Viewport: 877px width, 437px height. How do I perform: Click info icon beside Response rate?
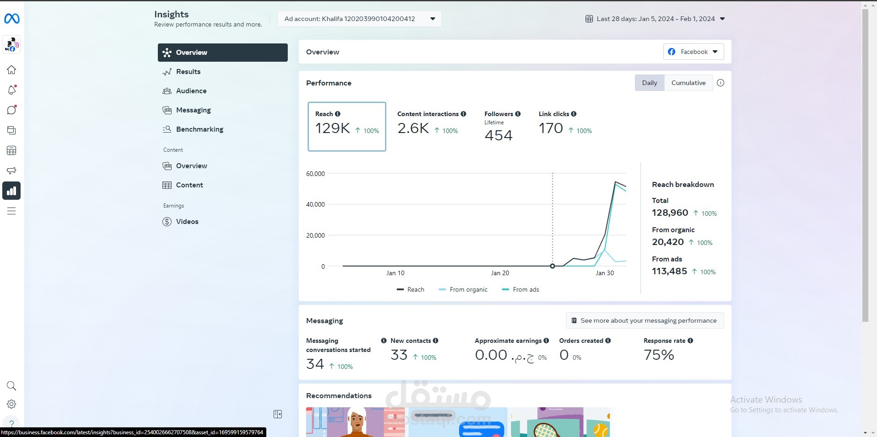pos(690,341)
